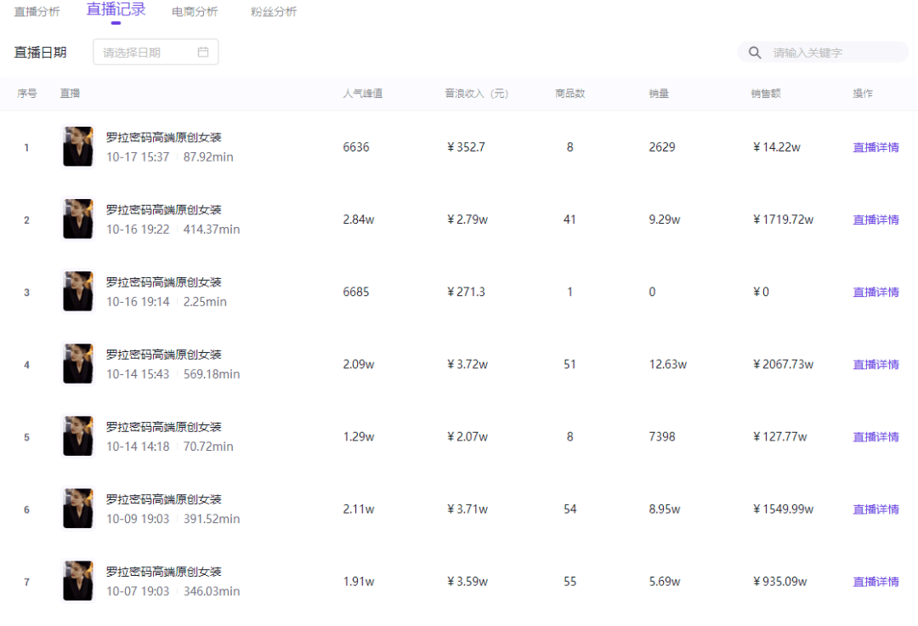View 直播详情 for the 10-16 19:22 stream
Viewport: 918px width, 626px height.
(x=875, y=219)
